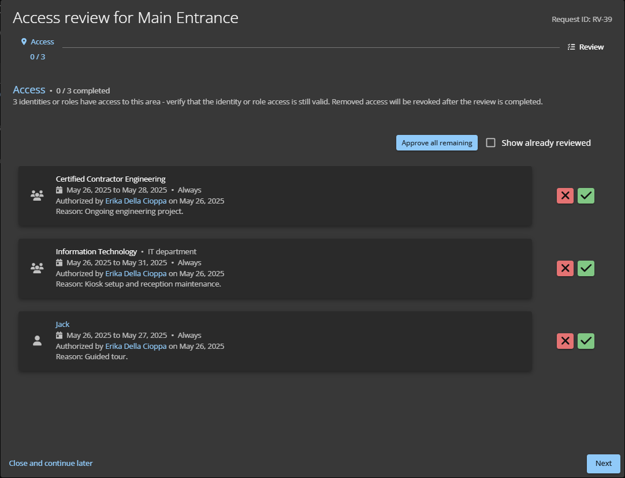This screenshot has width=625, height=478.
Task: Open Erika Della Cioppa link in Certified Contractor entry
Action: click(136, 201)
